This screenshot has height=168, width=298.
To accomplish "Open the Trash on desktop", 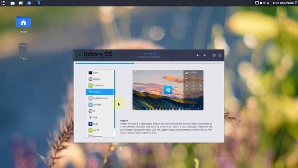I will click(x=23, y=51).
